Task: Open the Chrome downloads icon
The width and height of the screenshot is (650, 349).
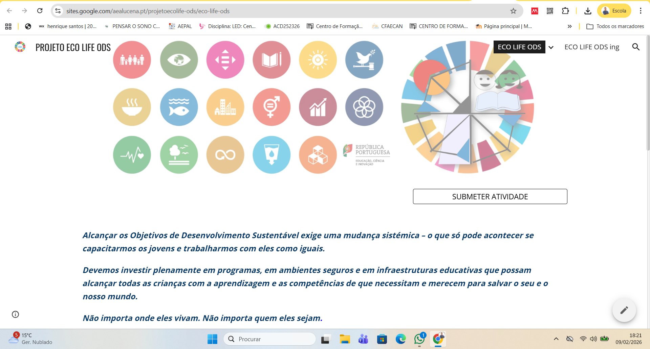Action: click(588, 11)
